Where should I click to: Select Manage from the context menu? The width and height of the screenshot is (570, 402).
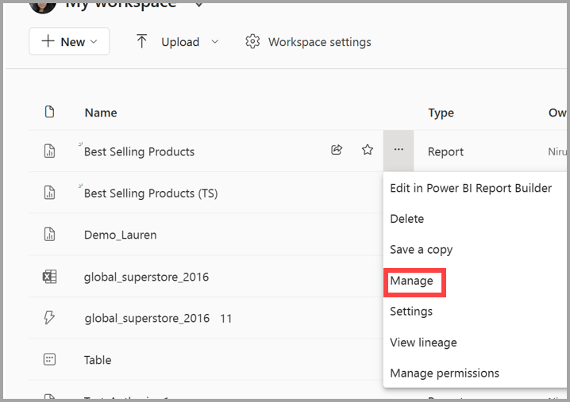pyautogui.click(x=411, y=281)
